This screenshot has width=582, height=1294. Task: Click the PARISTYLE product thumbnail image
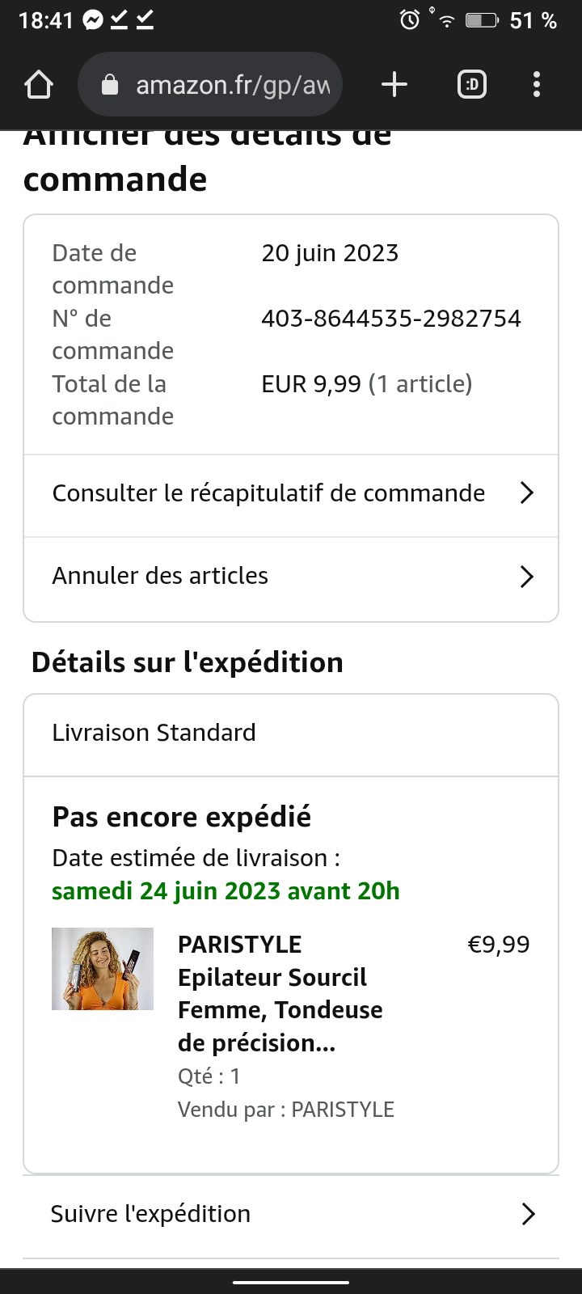click(103, 969)
